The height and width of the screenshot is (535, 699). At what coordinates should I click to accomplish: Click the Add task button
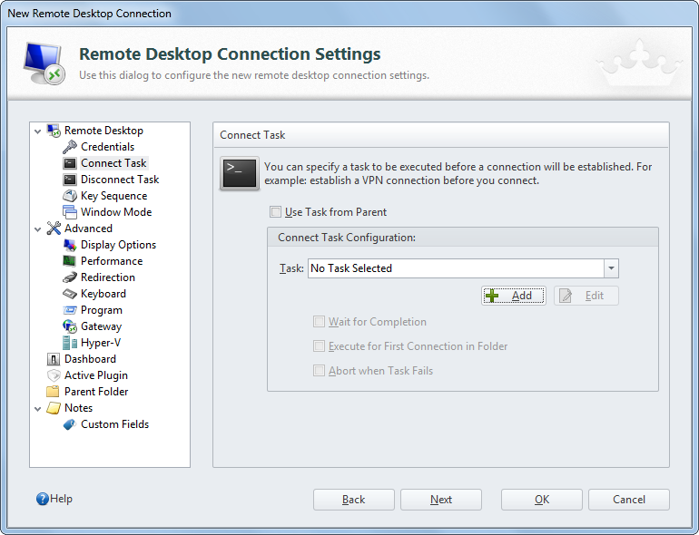(514, 296)
